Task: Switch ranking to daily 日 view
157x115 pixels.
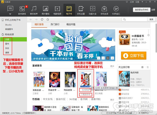Action: pyautogui.click(x=142, y=67)
